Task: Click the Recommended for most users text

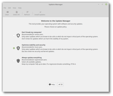Action: point(32,47)
